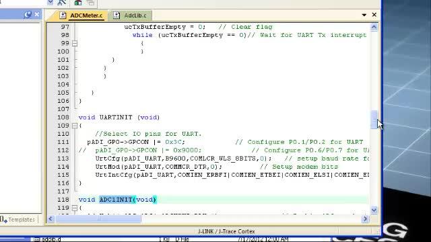Image resolution: width=431 pixels, height=242 pixels.
Task: Collapse the ADC1INIT function body at line 119
Action: pyautogui.click(x=75, y=208)
